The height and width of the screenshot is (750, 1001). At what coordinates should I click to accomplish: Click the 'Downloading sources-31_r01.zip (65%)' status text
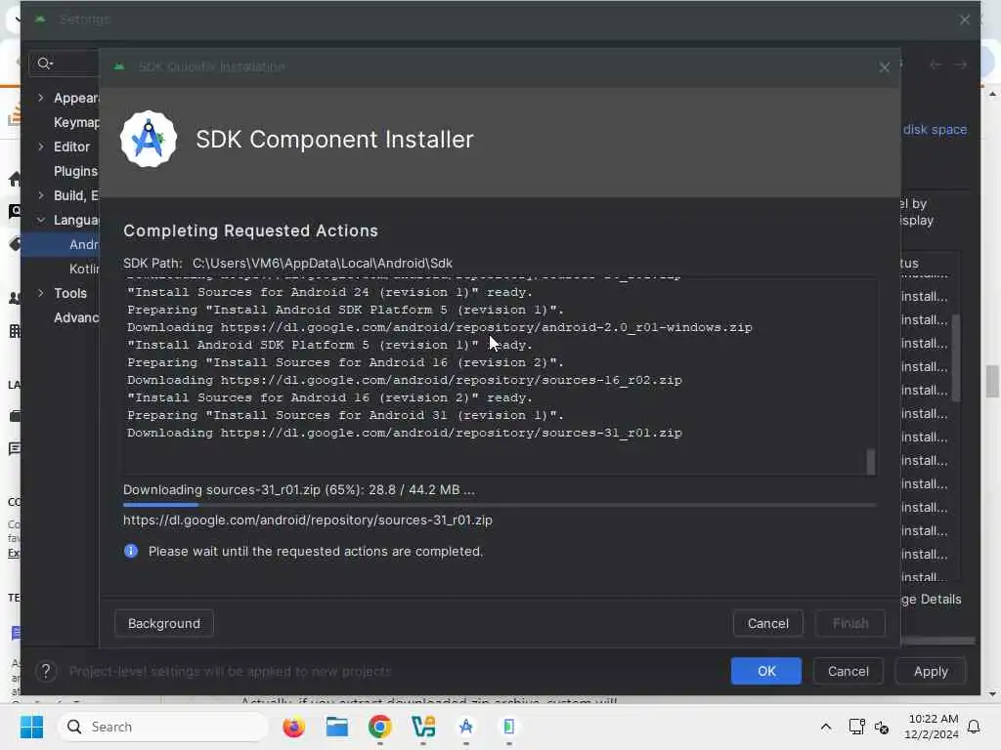point(299,490)
